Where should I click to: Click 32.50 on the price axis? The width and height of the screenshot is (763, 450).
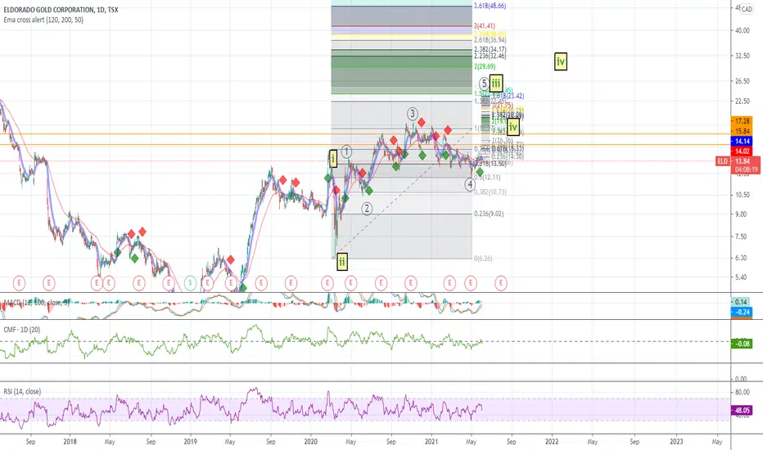[742, 56]
